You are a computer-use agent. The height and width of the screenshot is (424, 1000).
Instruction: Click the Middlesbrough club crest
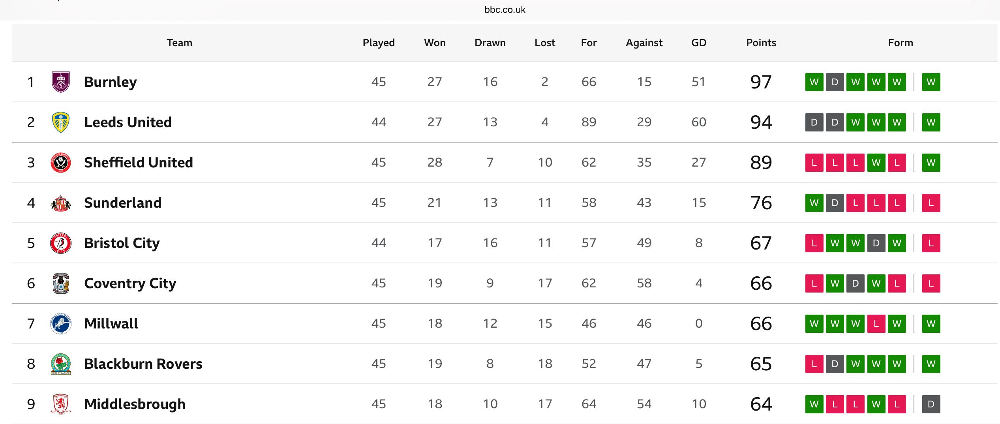[x=61, y=404]
